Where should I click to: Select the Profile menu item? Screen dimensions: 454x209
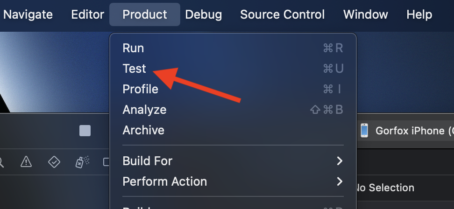click(140, 89)
